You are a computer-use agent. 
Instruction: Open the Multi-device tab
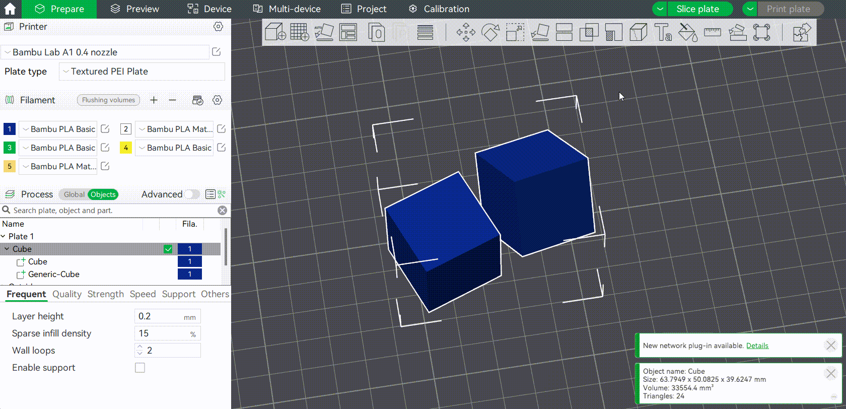pos(287,9)
